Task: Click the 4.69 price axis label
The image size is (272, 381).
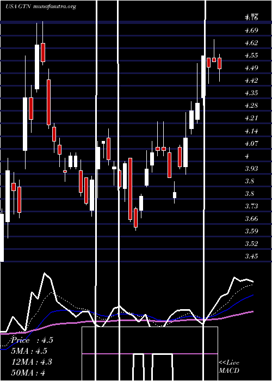Action: click(x=251, y=30)
